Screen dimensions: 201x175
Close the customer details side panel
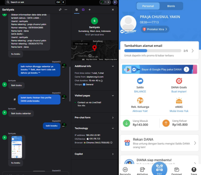113,10
